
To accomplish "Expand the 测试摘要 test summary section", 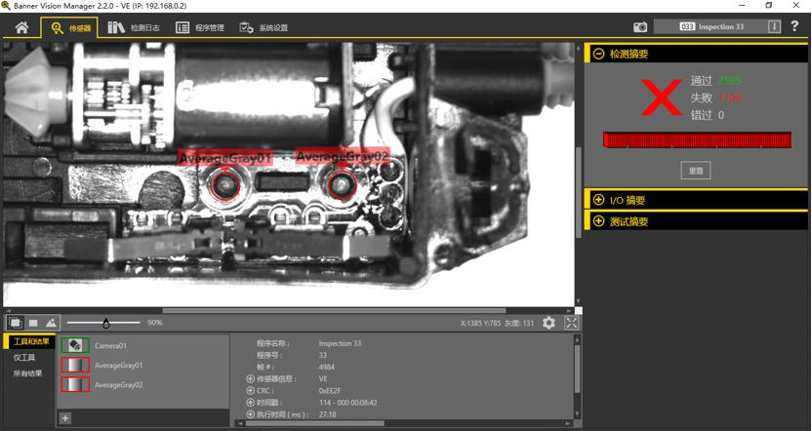I will point(598,221).
